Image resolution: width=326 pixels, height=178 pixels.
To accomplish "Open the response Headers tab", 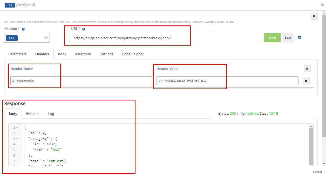I will click(x=33, y=114).
